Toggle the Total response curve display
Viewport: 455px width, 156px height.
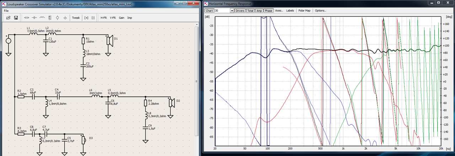[251, 11]
